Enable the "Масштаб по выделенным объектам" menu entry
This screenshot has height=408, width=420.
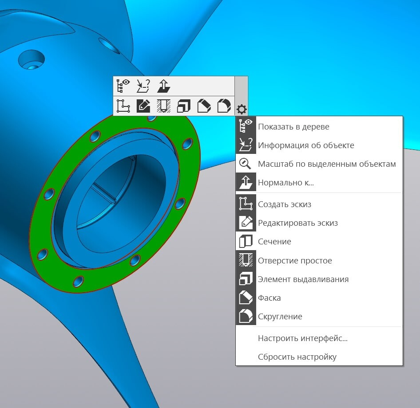pyautogui.click(x=319, y=164)
